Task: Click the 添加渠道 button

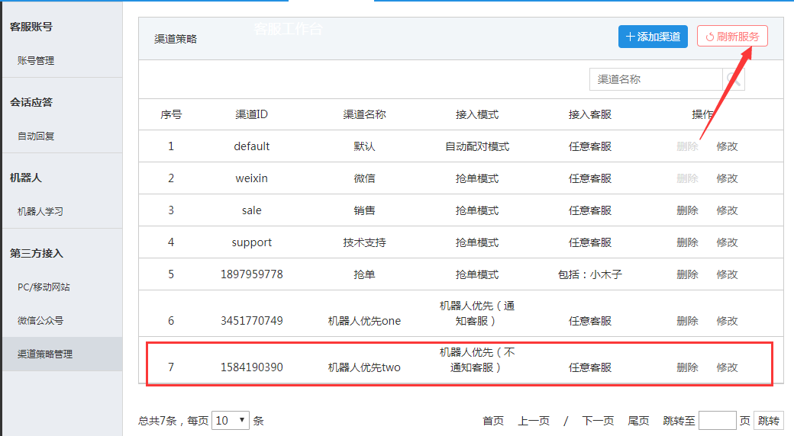Action: click(653, 37)
